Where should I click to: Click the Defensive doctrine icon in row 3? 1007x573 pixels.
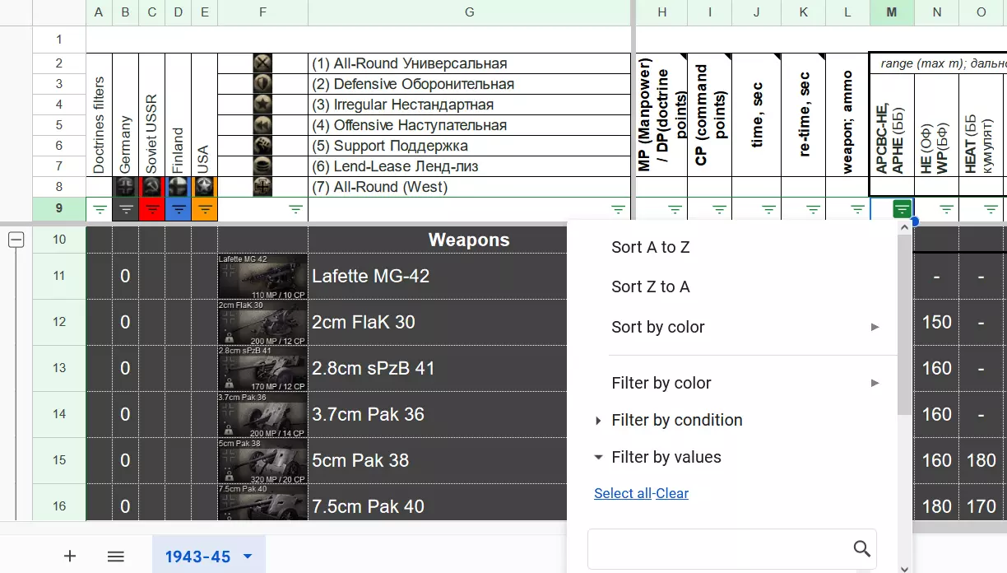coord(262,84)
